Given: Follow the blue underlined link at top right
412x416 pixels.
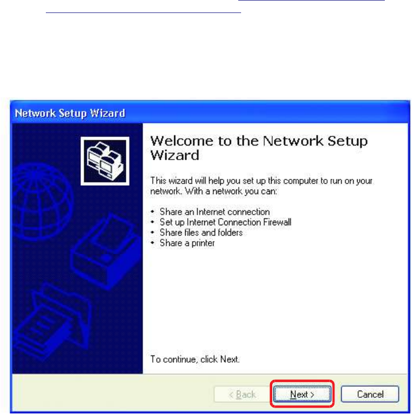Looking at the screenshot, I should pyautogui.click(x=311, y=1).
